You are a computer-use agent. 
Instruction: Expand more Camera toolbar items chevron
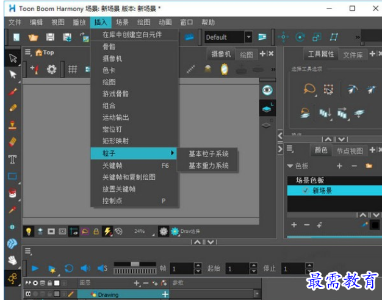tap(273, 70)
